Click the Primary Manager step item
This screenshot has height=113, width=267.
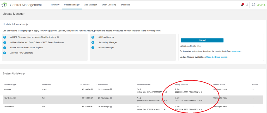coord(106,48)
